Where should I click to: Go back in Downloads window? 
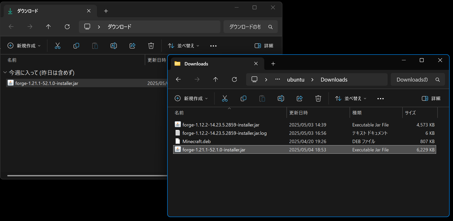[178, 79]
